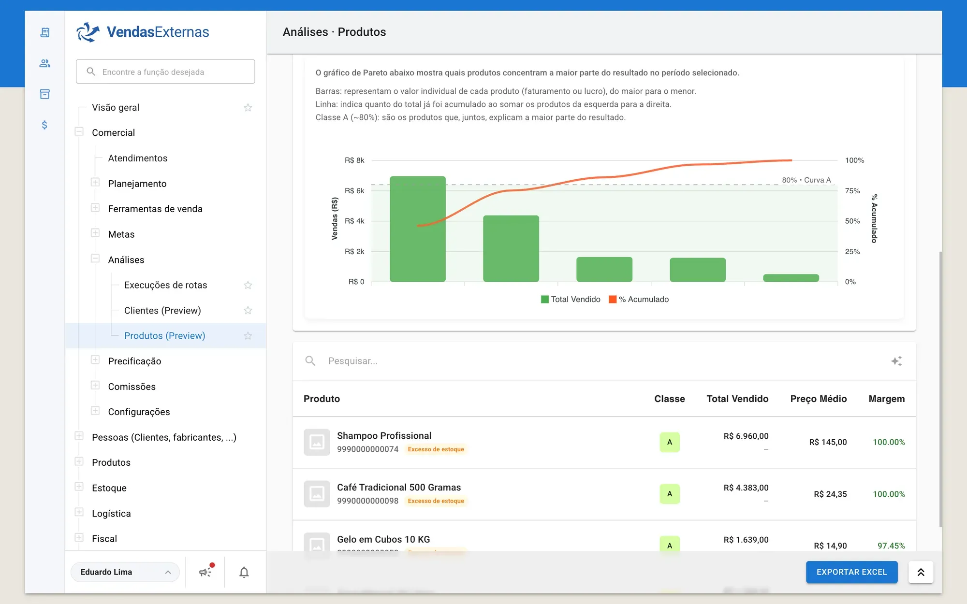Open the archive box icon in left rail

click(44, 94)
